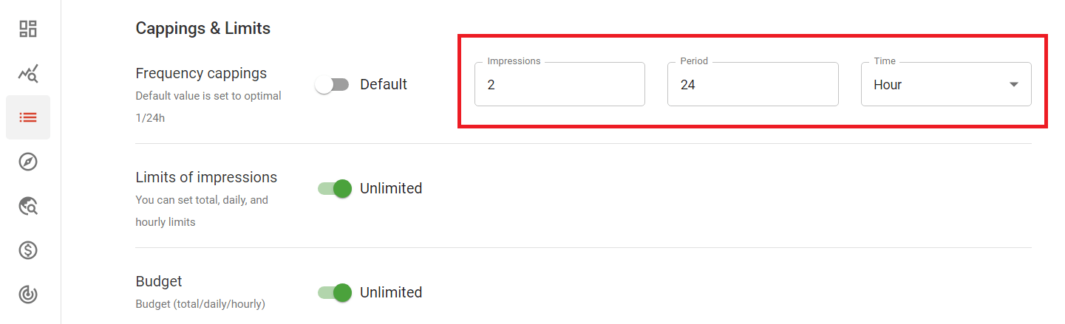
Task: Turn off the Unlimited Budget switch
Action: coord(334,293)
